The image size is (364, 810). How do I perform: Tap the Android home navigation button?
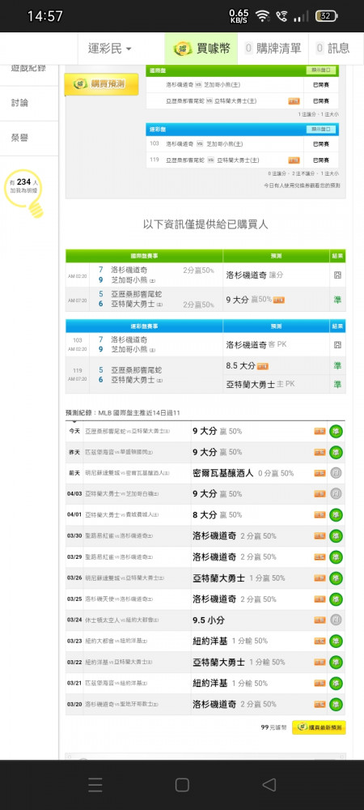click(182, 785)
